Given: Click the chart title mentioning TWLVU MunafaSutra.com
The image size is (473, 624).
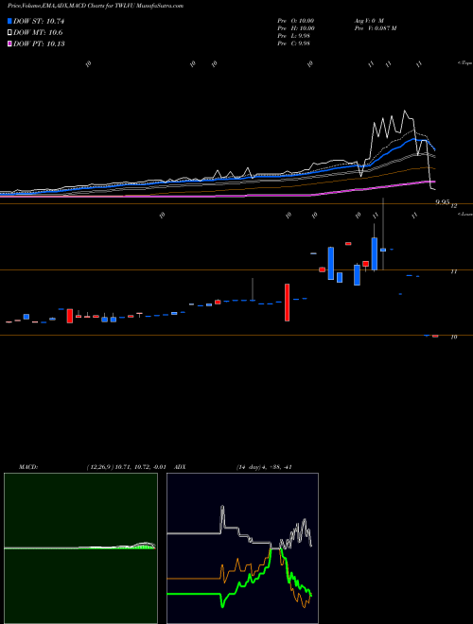Looking at the screenshot, I should pyautogui.click(x=96, y=6).
